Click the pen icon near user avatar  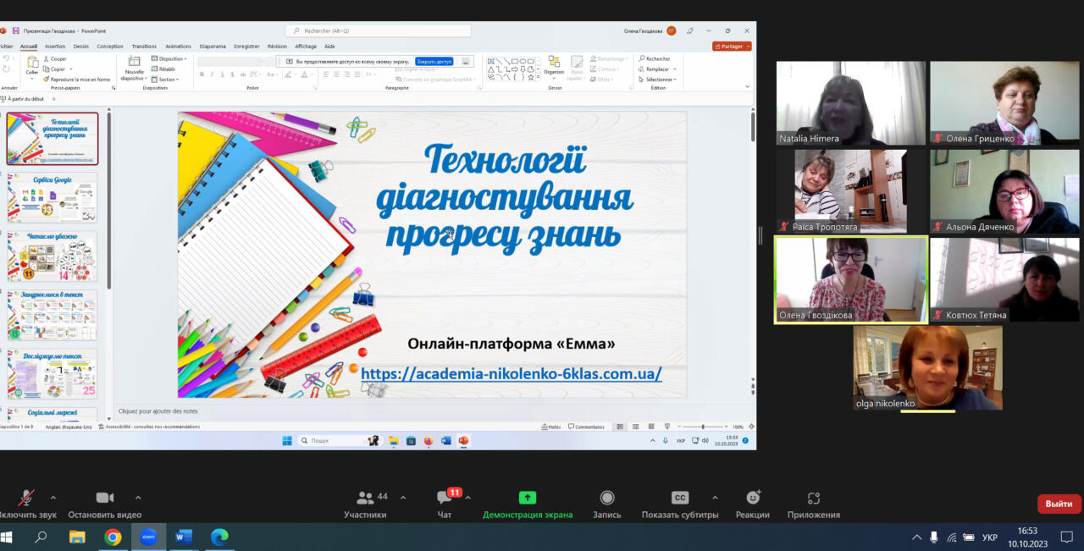tap(690, 30)
